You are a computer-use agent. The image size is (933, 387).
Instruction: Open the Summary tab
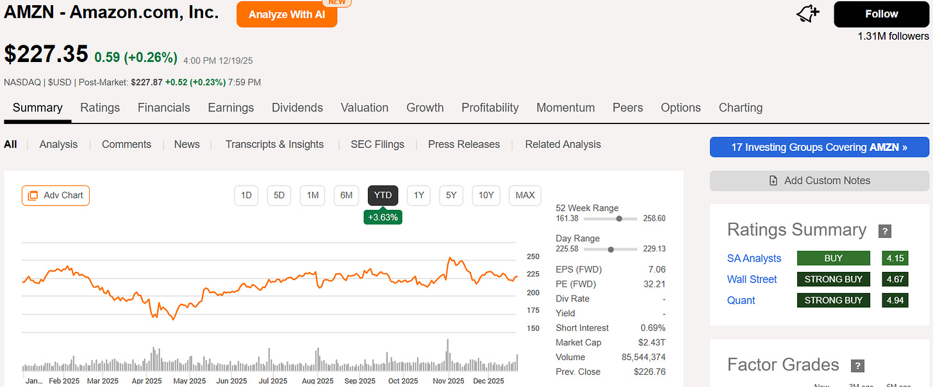point(38,107)
